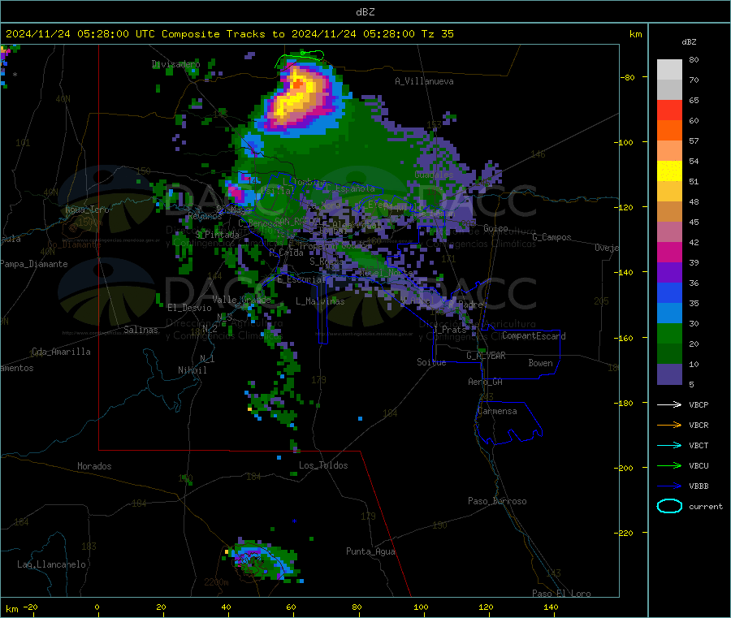Click the J_Prats map label
The image size is (731, 618).
click(x=450, y=329)
